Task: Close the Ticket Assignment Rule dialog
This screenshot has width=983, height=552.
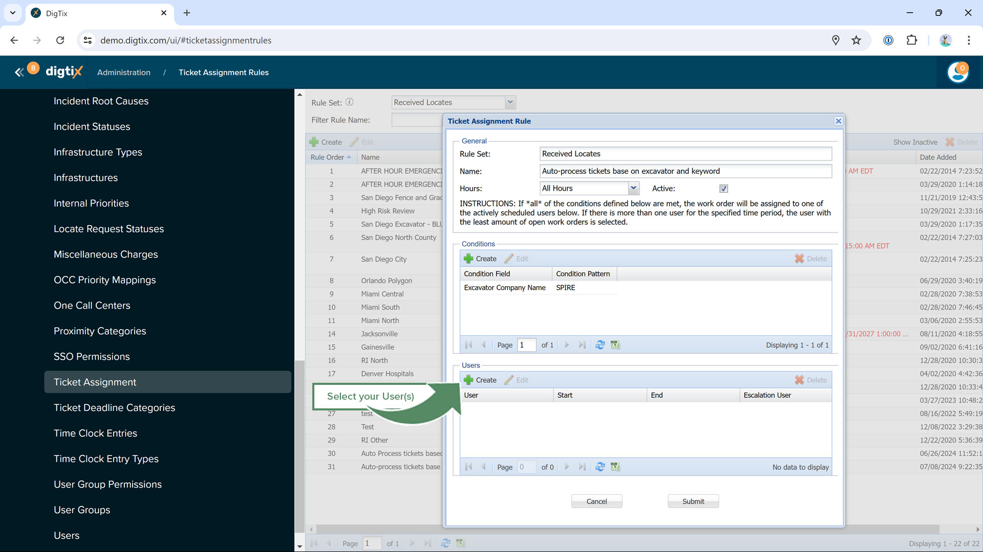Action: pos(838,121)
